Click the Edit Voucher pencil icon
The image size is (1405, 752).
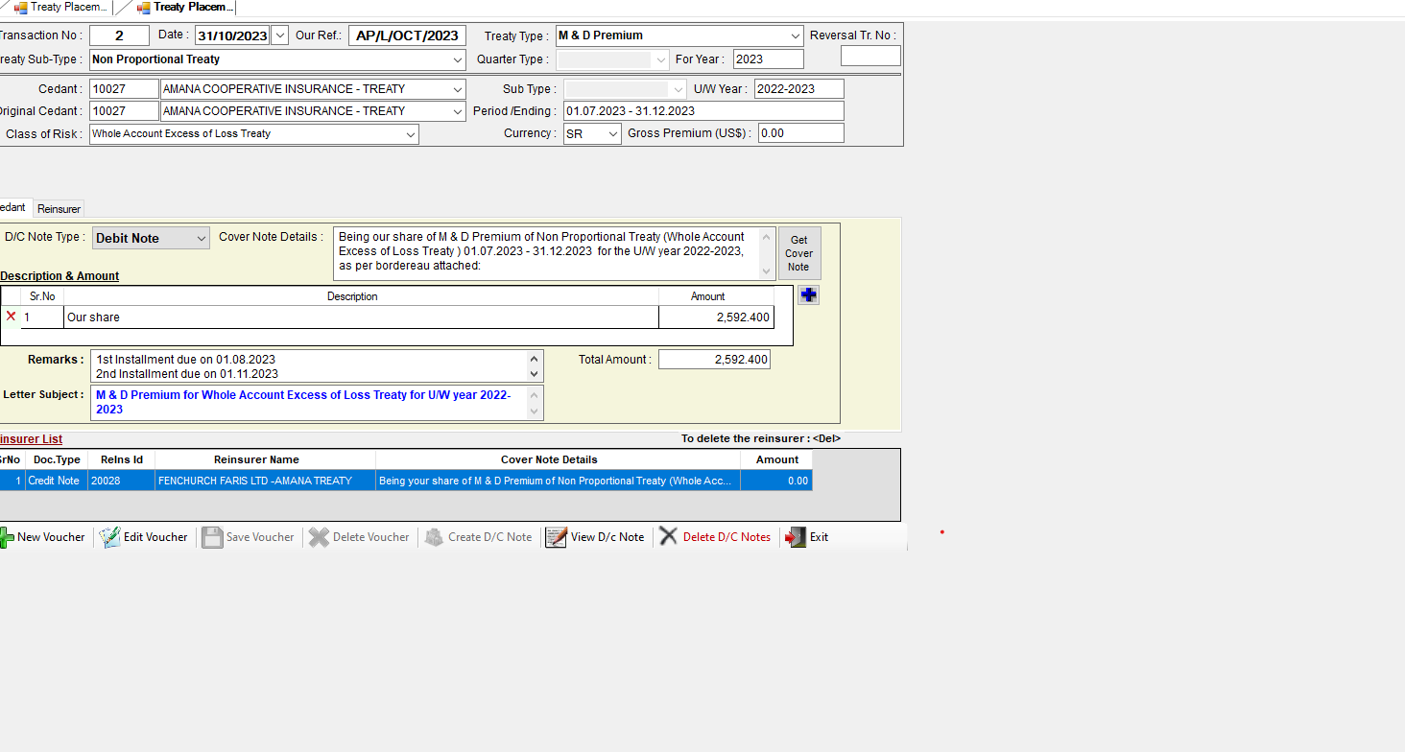click(x=109, y=537)
